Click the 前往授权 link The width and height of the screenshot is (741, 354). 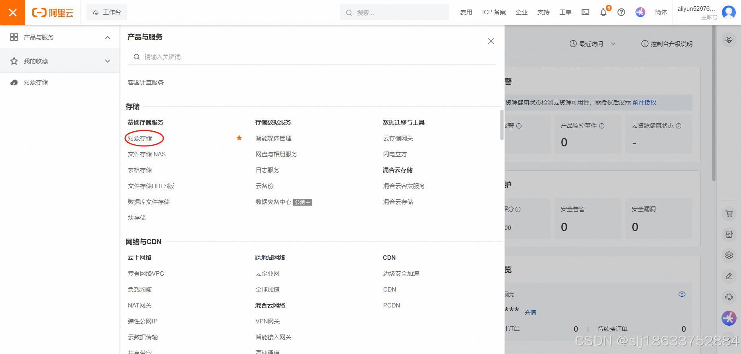tap(645, 103)
